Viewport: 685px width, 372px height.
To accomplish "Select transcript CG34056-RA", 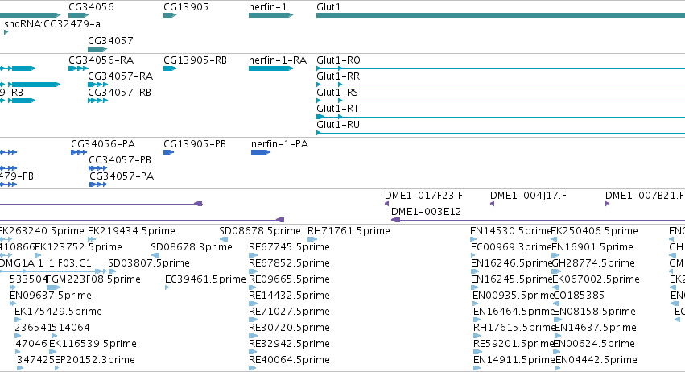I will (101, 60).
